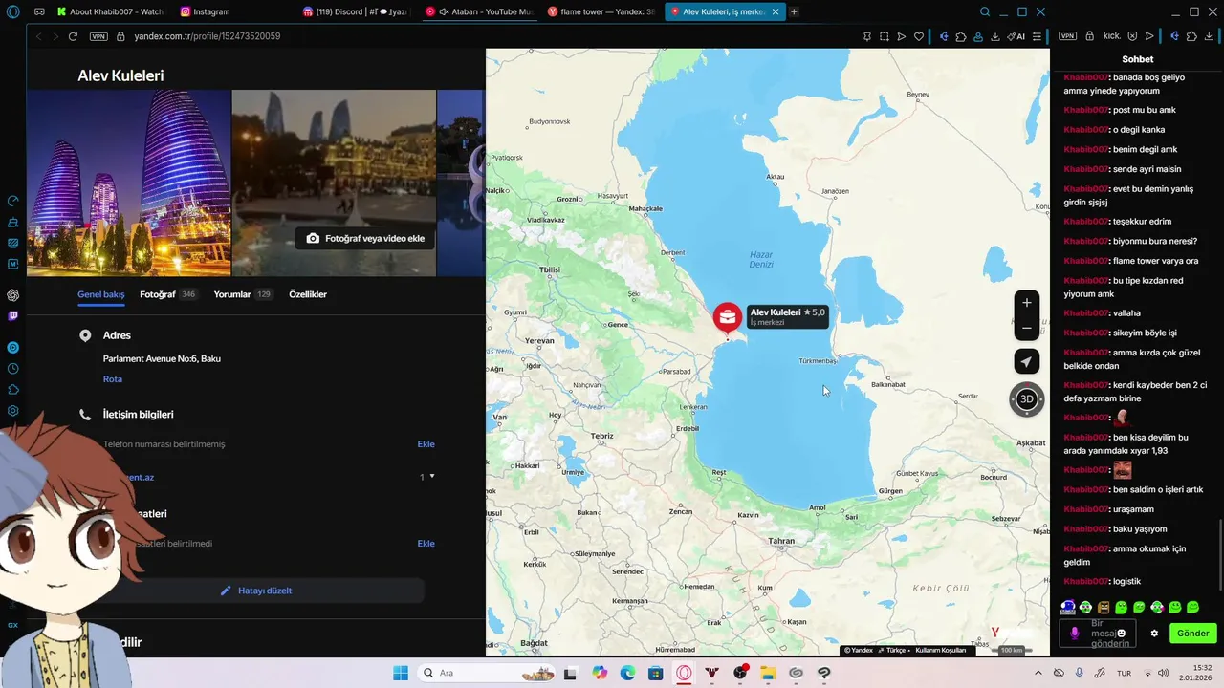Open Opera GX from the taskbar
This screenshot has width=1224, height=688.
click(684, 673)
